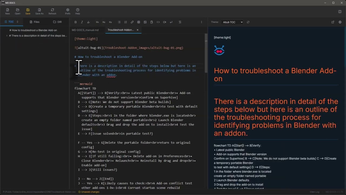Toggle the split panel layout icon
The image size is (346, 195).
click(340, 11)
